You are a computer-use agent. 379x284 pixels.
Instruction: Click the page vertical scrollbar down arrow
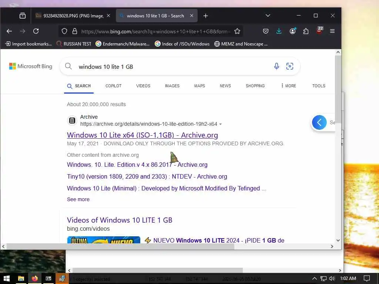pos(338,240)
